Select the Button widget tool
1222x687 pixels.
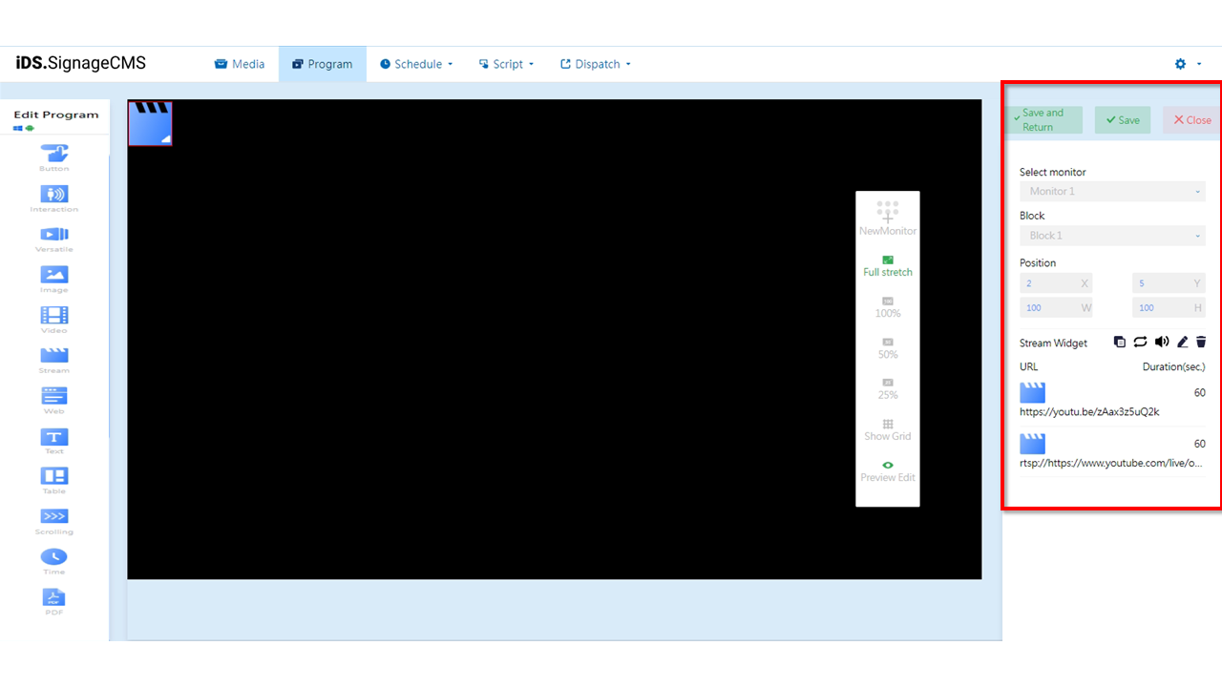tap(54, 156)
